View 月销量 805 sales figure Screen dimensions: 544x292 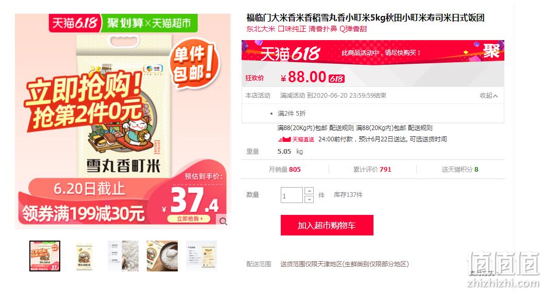point(285,169)
